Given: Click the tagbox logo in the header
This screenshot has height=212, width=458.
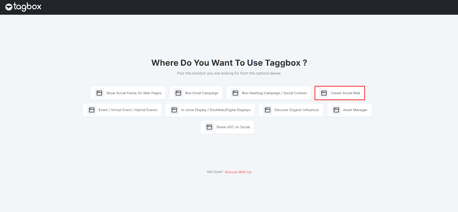Looking at the screenshot, I should coord(23,7).
